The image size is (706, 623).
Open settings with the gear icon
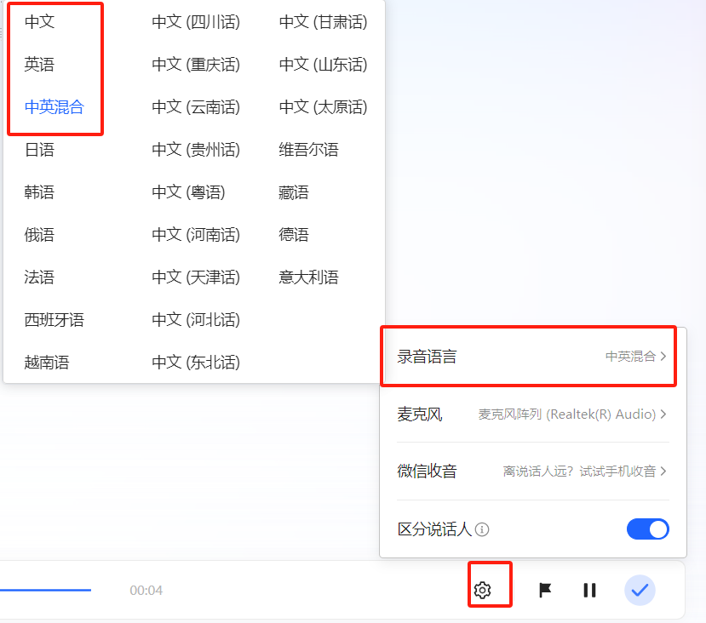coord(490,589)
